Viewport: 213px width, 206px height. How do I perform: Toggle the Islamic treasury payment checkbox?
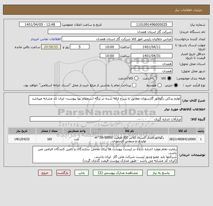(x=134, y=85)
